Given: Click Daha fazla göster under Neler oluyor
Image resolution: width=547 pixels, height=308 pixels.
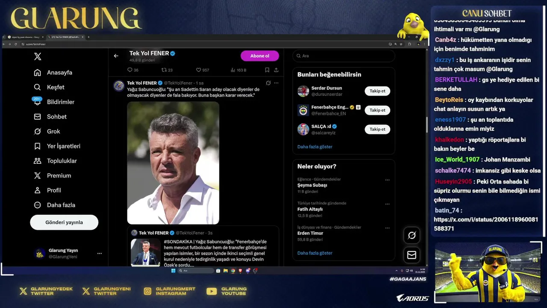Looking at the screenshot, I should pyautogui.click(x=315, y=253).
